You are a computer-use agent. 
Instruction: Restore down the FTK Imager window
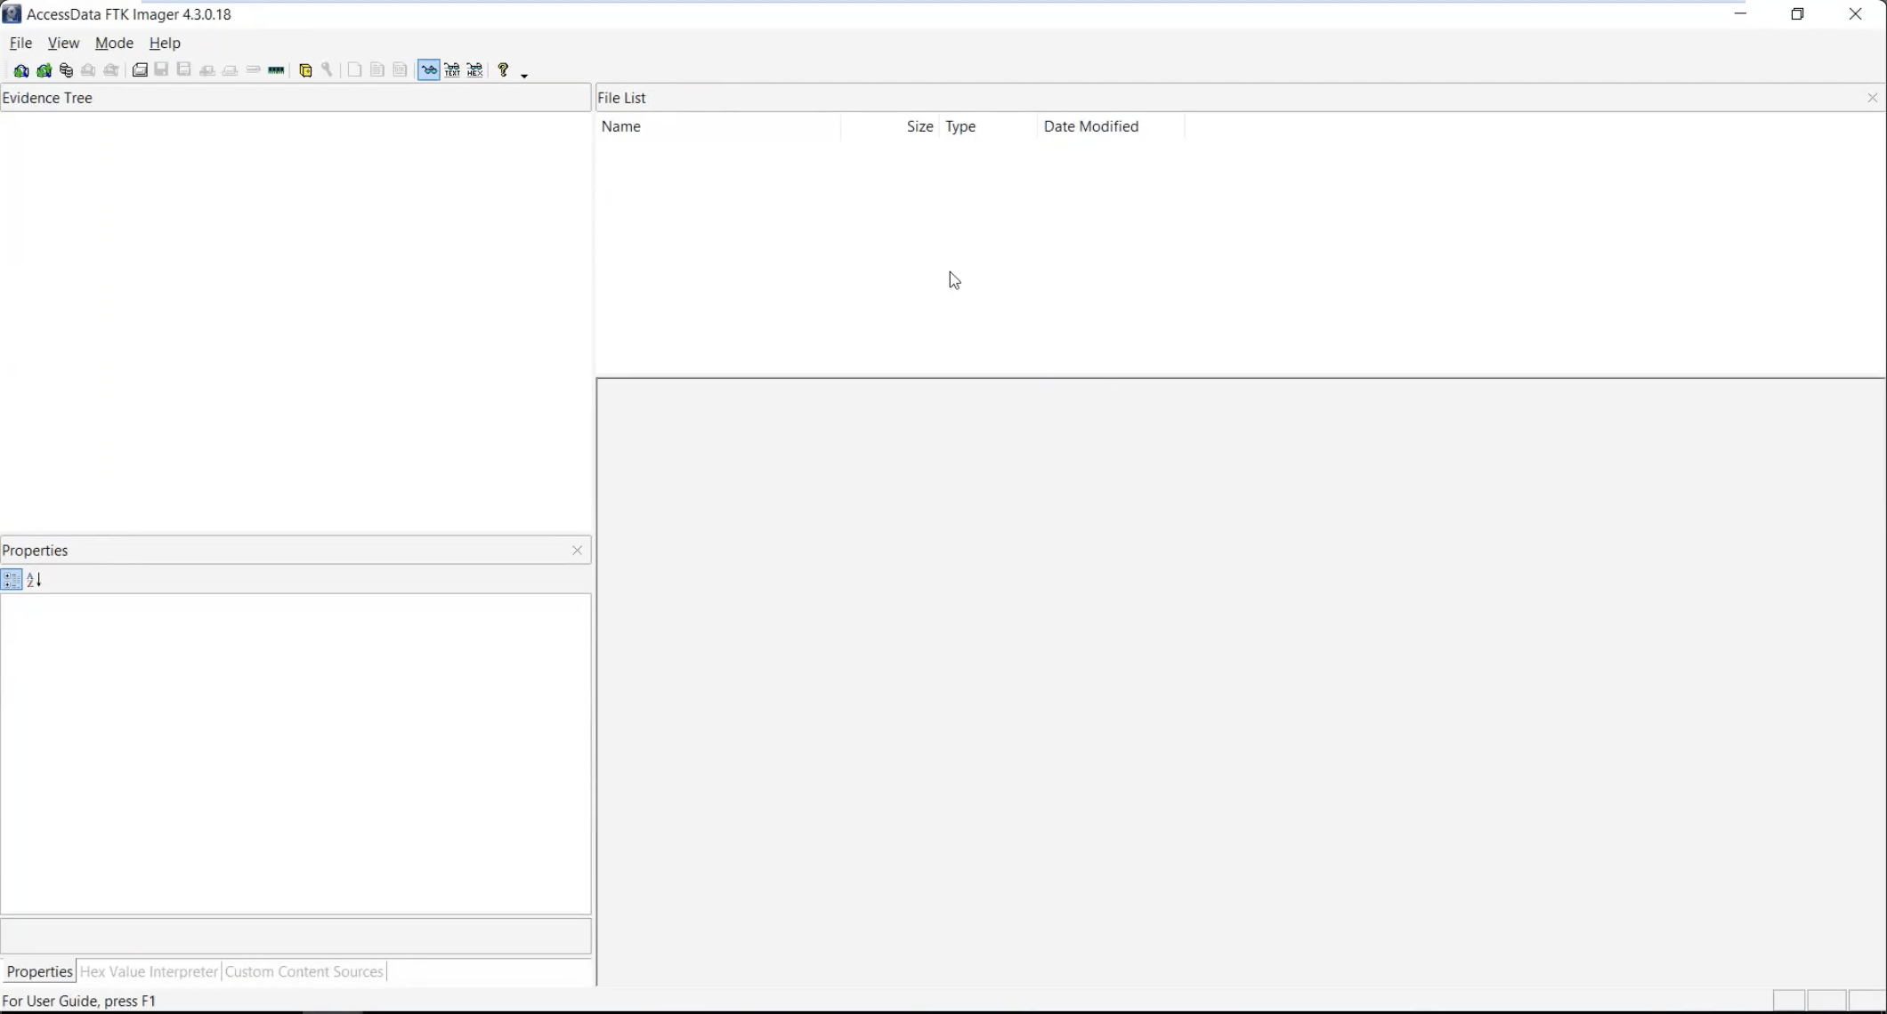1798,14
